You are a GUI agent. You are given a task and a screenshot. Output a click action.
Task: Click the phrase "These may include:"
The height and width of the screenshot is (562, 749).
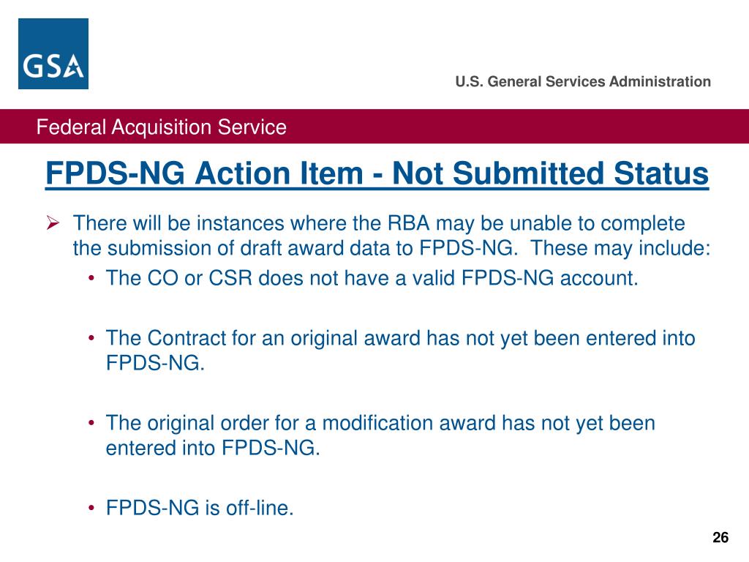click(621, 248)
